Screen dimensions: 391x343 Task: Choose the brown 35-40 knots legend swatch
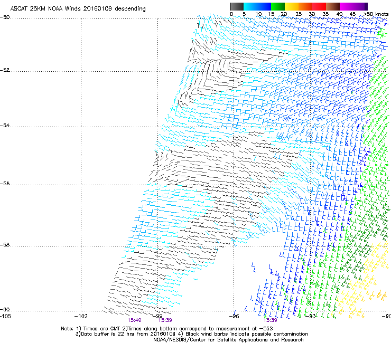point(333,6)
